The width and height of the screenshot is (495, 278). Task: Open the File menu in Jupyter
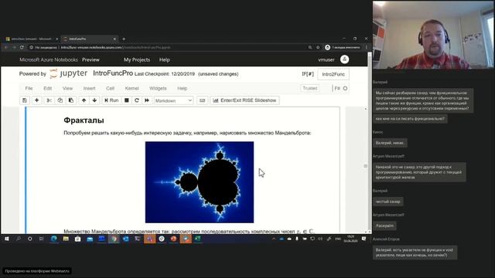click(29, 88)
